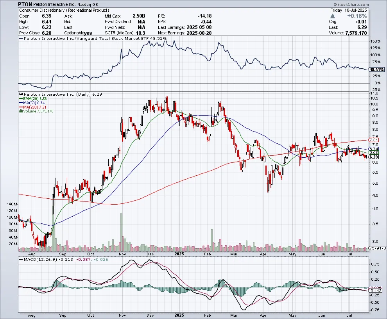Click the Optionable yes value
Viewport: 387px width, 319px height.
(88, 33)
